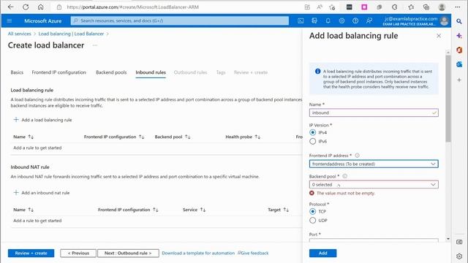
Task: Click rule panel vertical scrollbar thumb
Action: pyautogui.click(x=448, y=99)
